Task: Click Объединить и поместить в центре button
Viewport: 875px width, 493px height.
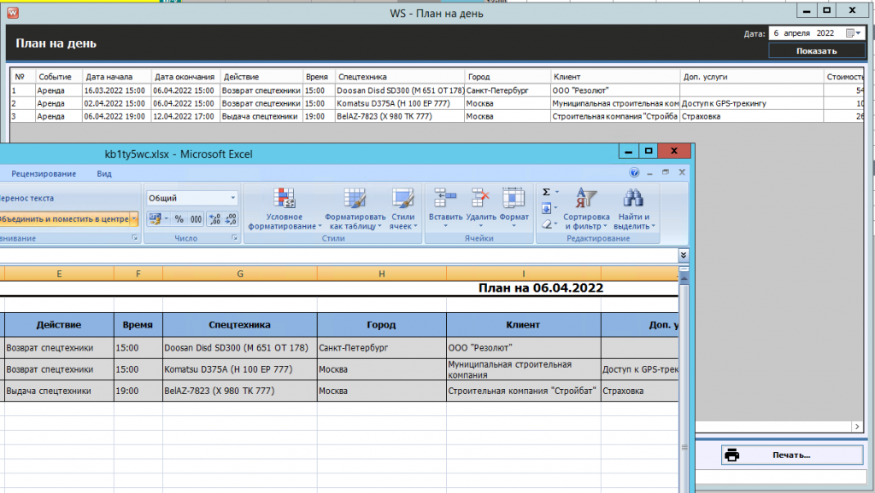Action: click(x=64, y=219)
